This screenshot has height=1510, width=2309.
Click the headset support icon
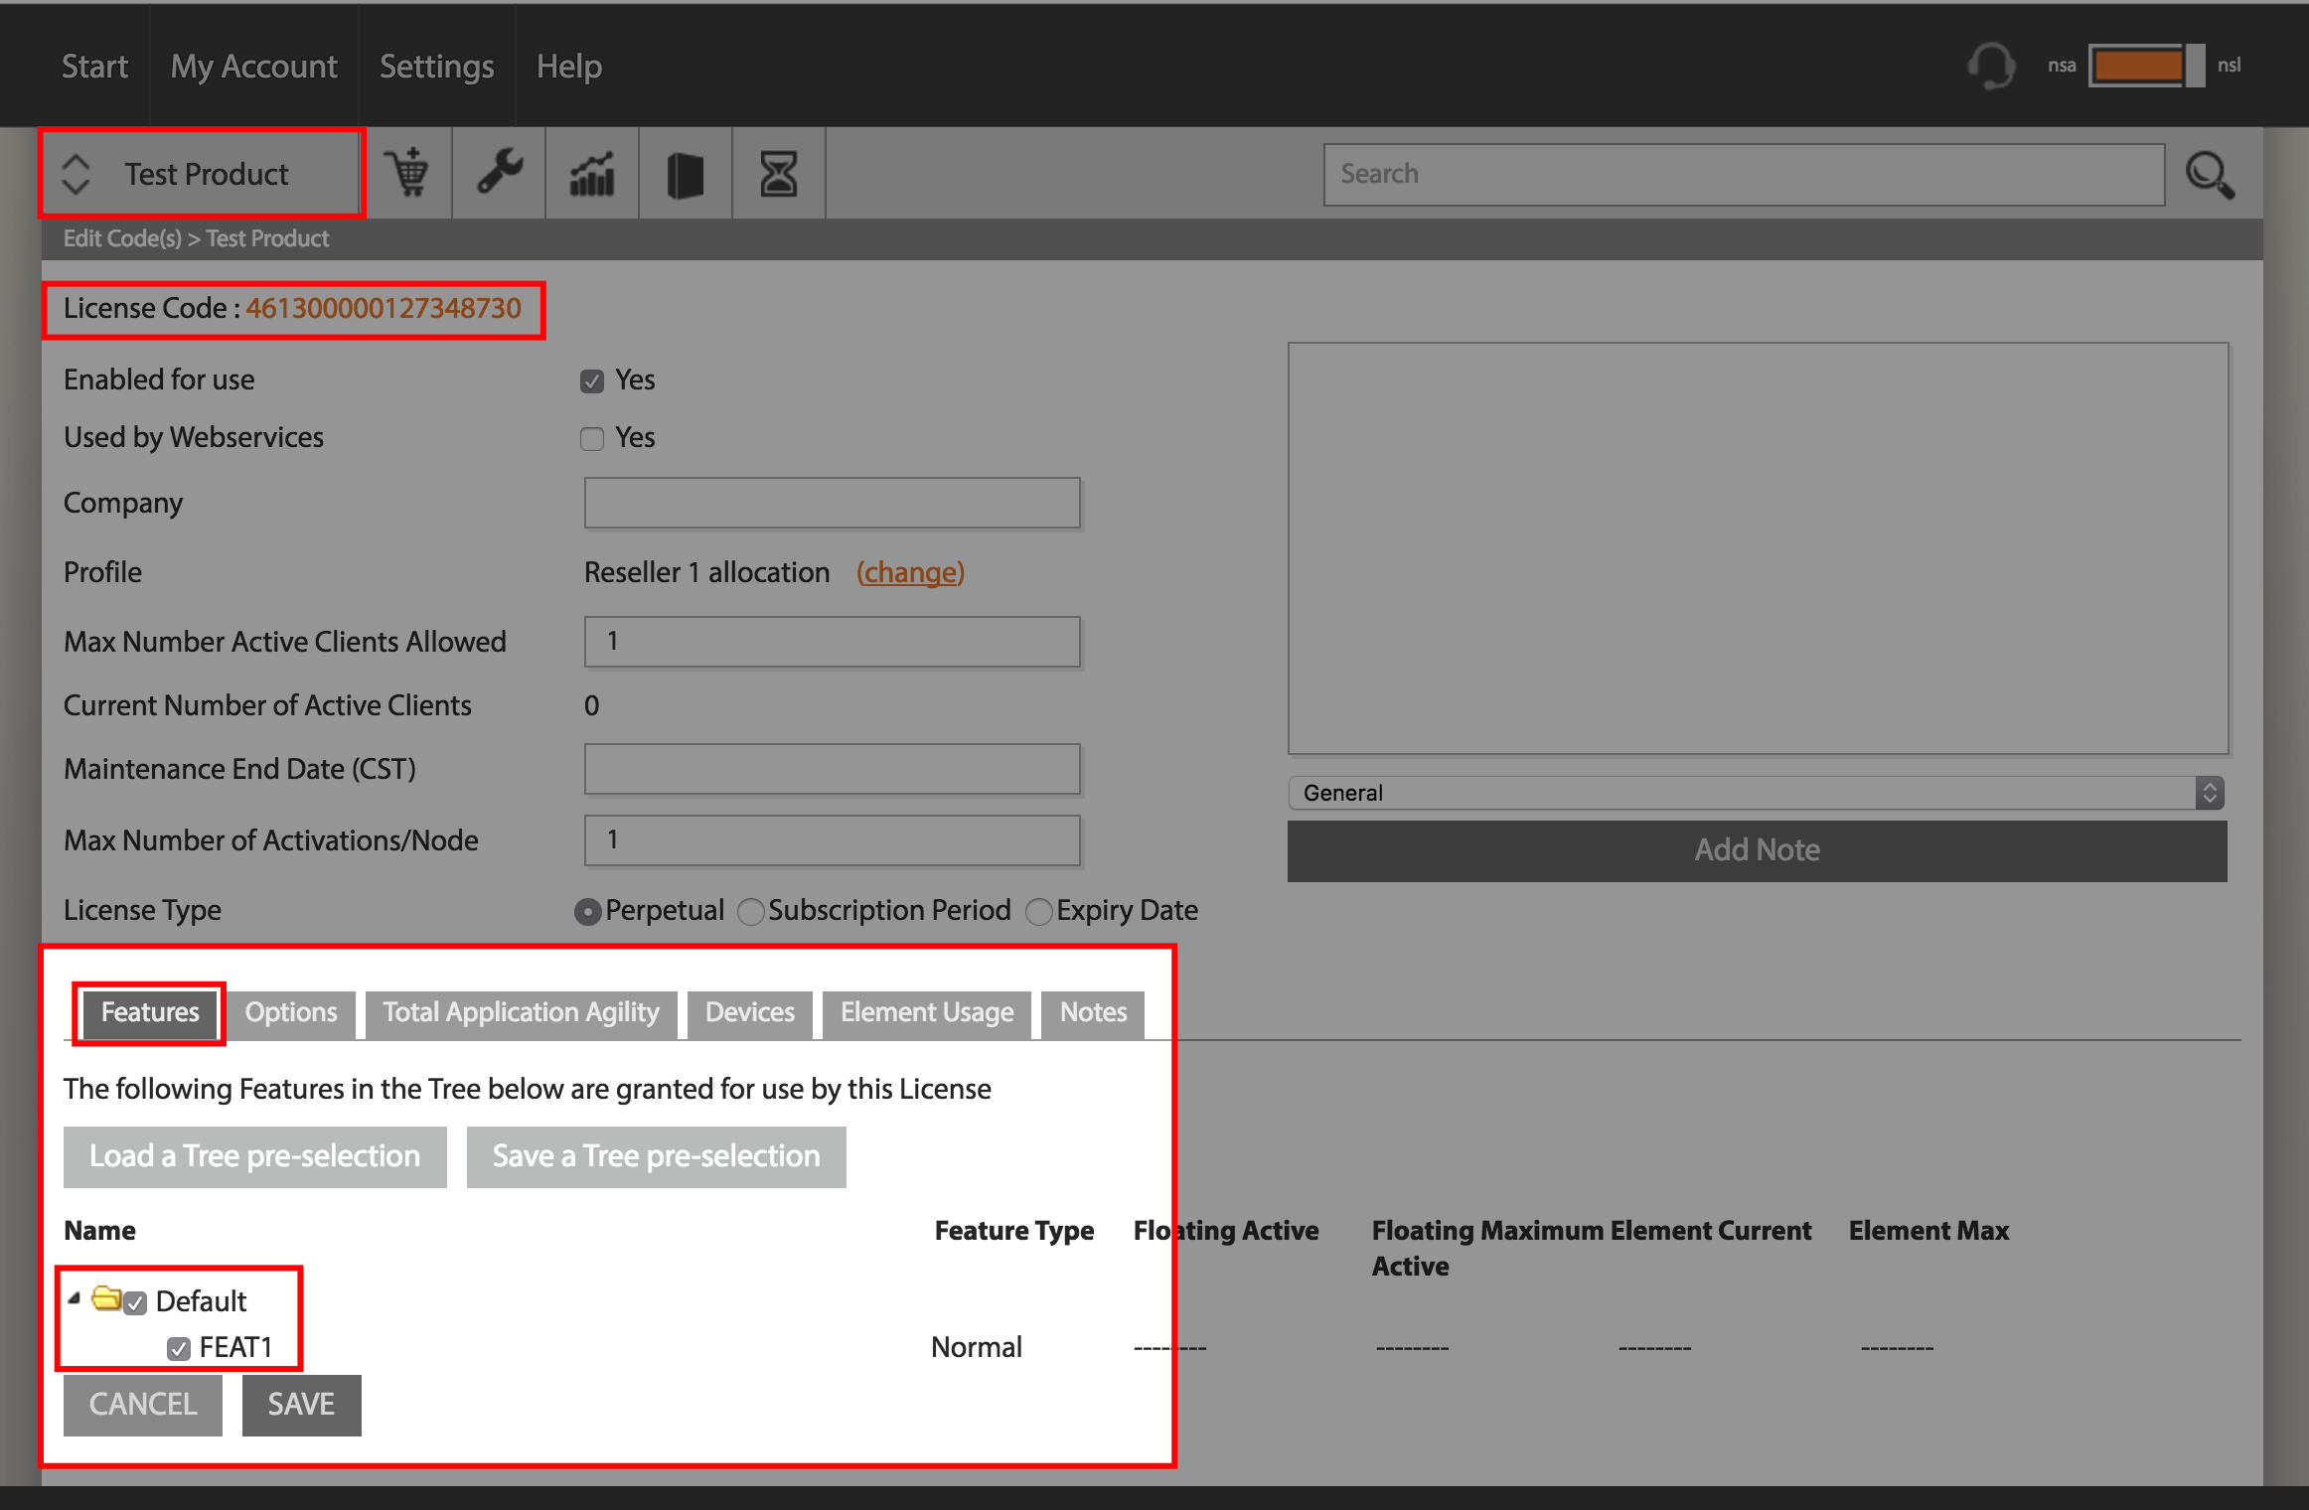[1991, 66]
